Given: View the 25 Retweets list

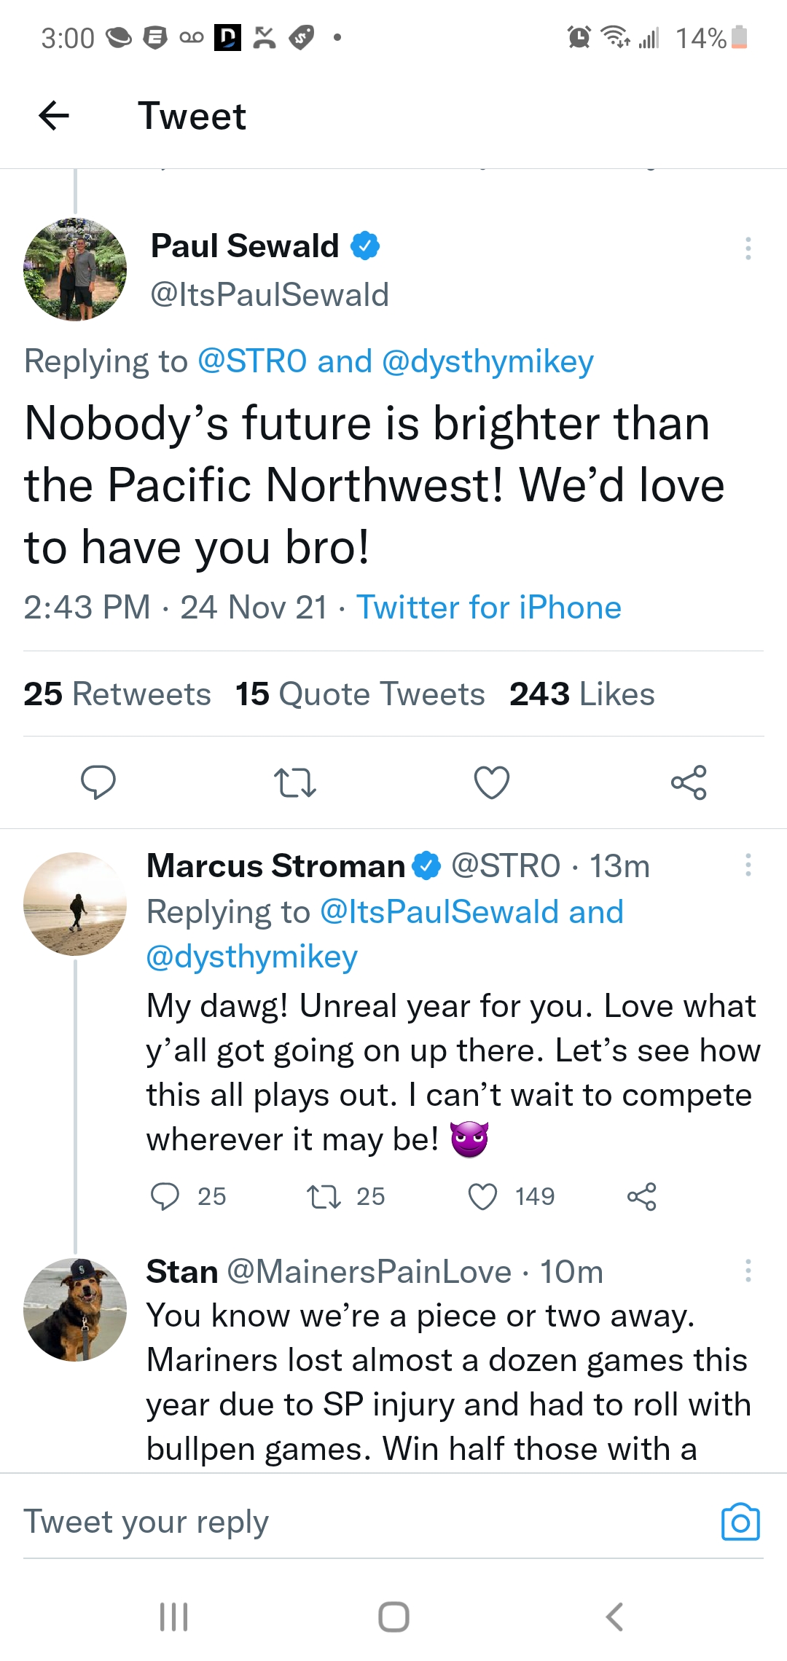Looking at the screenshot, I should click(x=117, y=694).
